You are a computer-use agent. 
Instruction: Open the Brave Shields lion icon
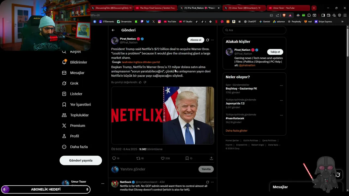coord(284,15)
